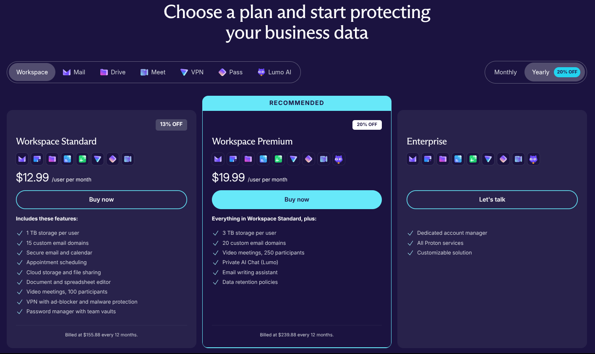The width and height of the screenshot is (595, 354).
Task: Click the Lumo AI cat icon under Enterprise
Action: (x=533, y=159)
